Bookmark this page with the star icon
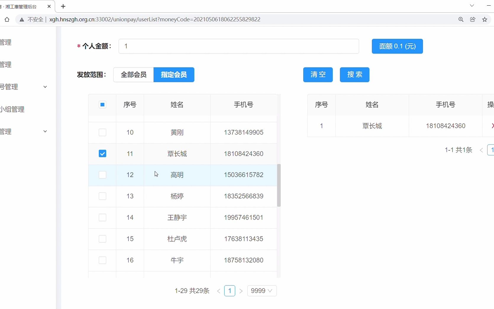This screenshot has height=309, width=494. pyautogui.click(x=485, y=20)
